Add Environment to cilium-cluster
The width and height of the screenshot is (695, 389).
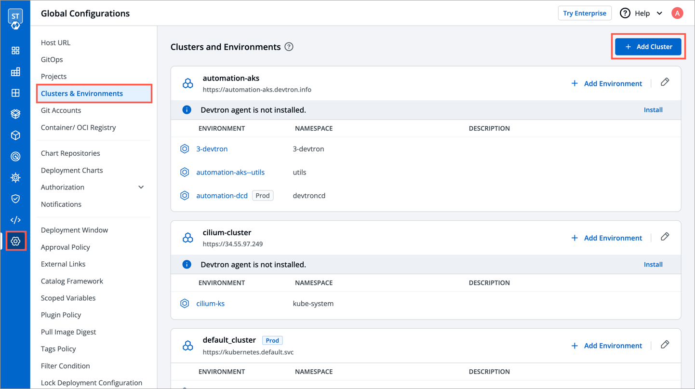(606, 238)
